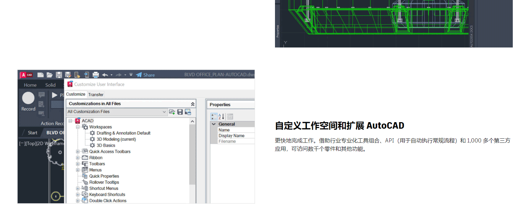Collapse the ACAD tree node
Screen dimensions: 530x224
(70, 121)
